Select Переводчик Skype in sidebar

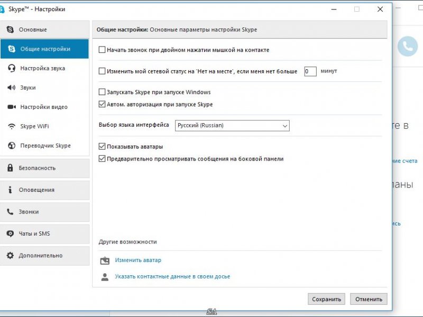pos(44,146)
